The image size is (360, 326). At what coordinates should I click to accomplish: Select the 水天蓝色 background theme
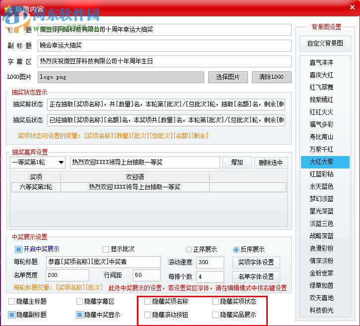pos(325,187)
